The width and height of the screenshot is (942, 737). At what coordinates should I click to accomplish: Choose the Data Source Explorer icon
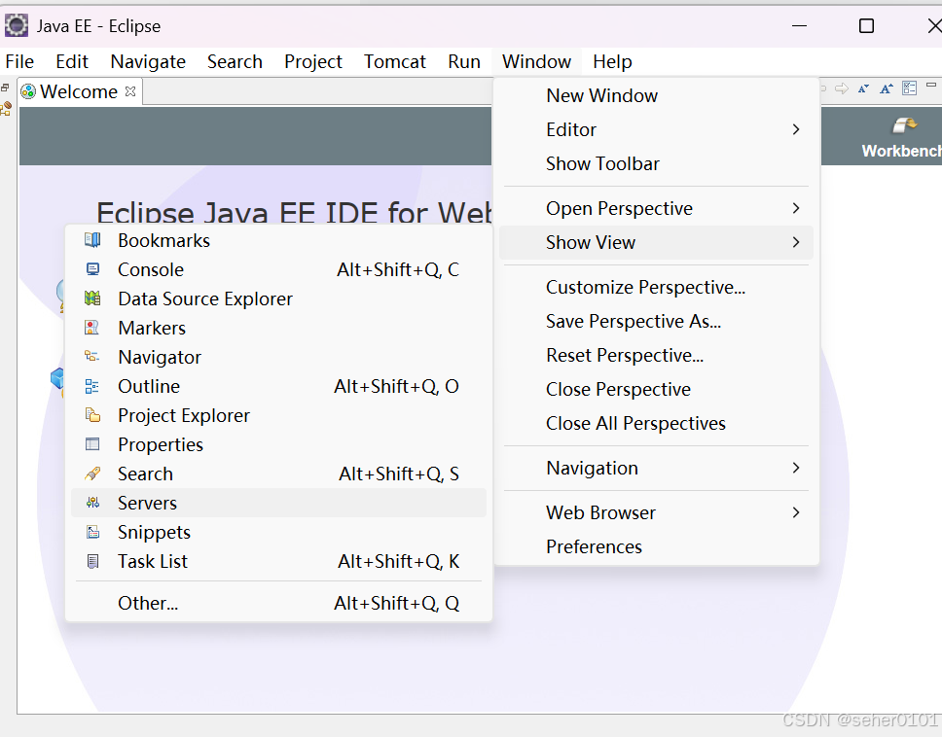pyautogui.click(x=92, y=298)
